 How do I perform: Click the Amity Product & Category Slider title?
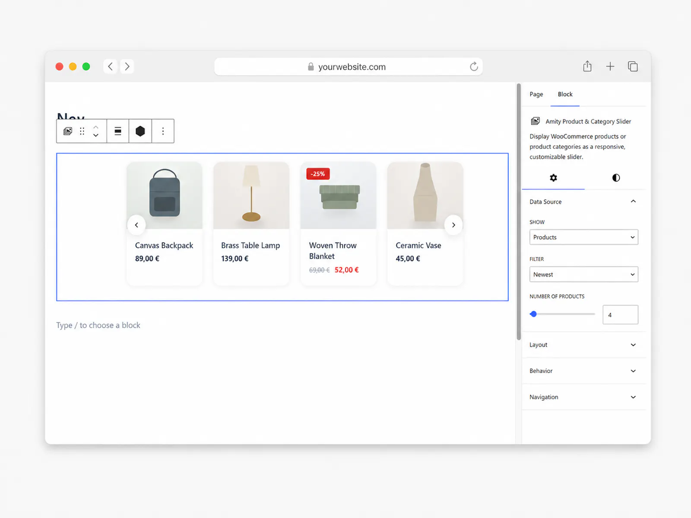[588, 121]
